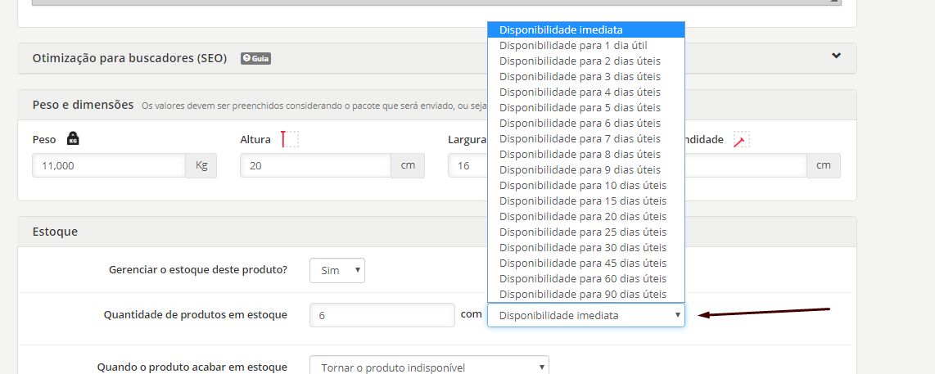Click the stock quantity field showing 6
The height and width of the screenshot is (374, 935).
click(382, 315)
